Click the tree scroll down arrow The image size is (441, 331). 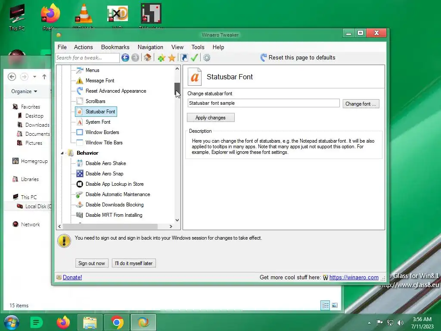(x=177, y=220)
